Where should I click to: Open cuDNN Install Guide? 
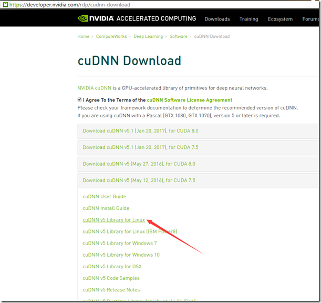(106, 208)
